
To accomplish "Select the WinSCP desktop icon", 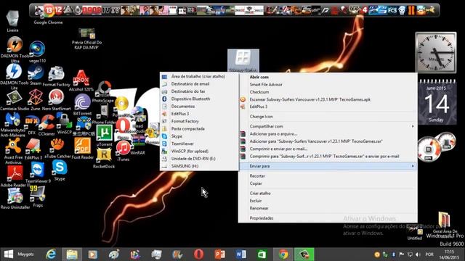I will click(x=65, y=124).
